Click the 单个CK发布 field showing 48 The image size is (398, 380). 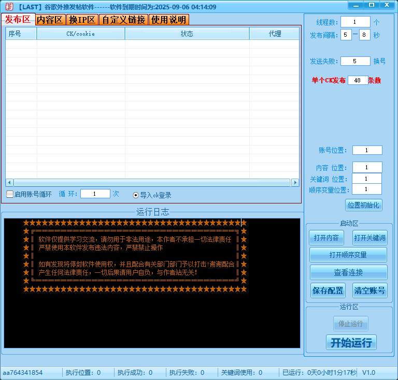click(x=358, y=80)
